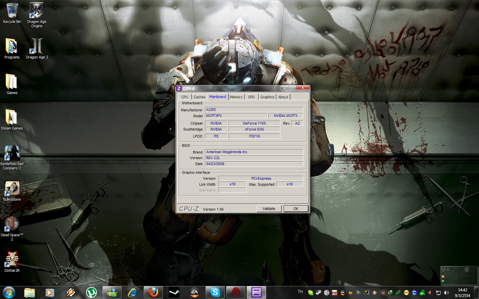Click the Winamp lightning tray icon

coord(375,293)
